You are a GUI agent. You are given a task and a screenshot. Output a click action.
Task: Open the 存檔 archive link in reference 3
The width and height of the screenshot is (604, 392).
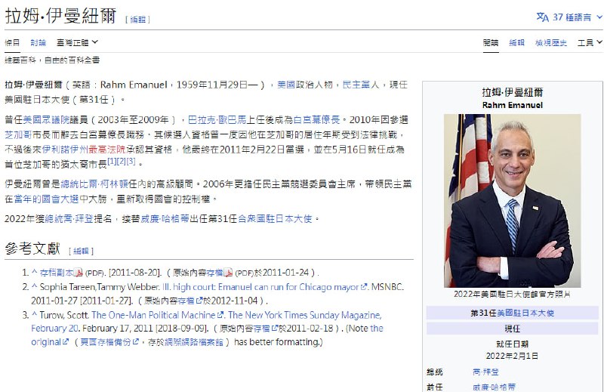pos(261,329)
